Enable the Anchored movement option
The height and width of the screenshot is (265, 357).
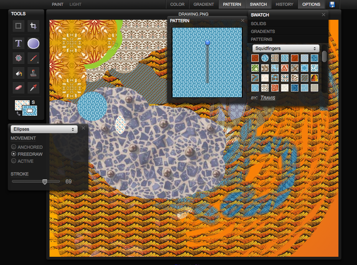(x=14, y=147)
